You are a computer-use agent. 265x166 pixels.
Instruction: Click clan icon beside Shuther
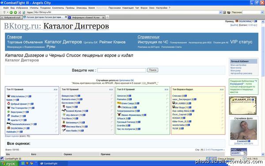click(x=9, y=116)
